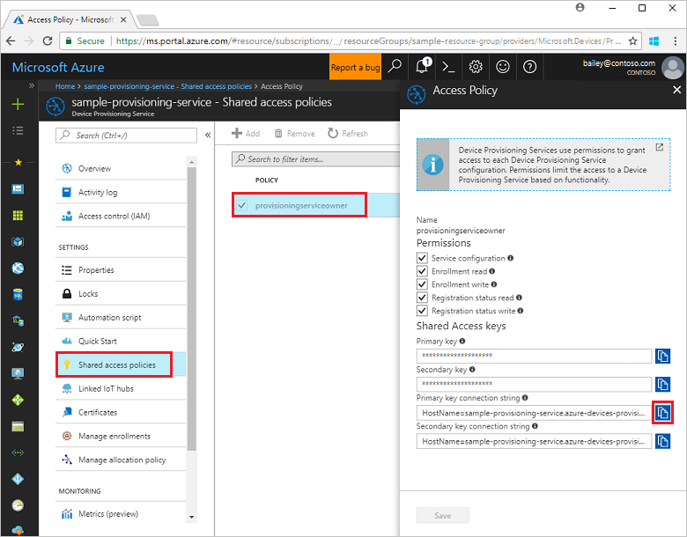Click the resource menu scrollbar thumb
Viewport: 687px width, 537px height.
click(191, 309)
